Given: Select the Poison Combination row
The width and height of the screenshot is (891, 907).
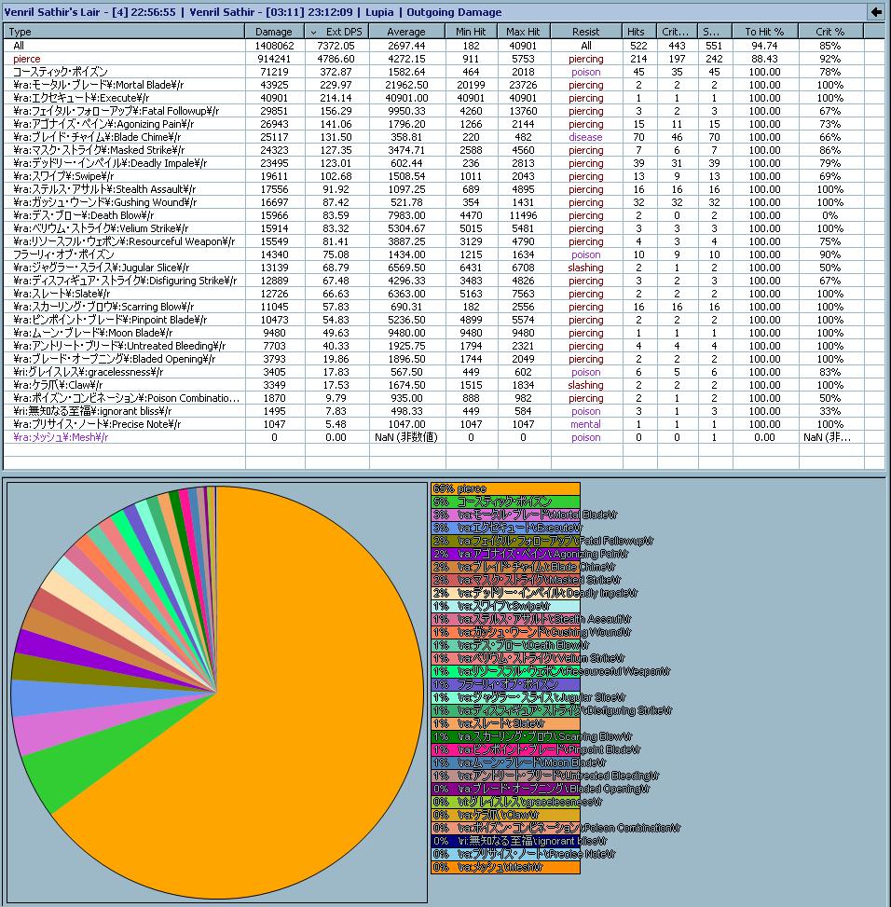Looking at the screenshot, I should [444, 398].
